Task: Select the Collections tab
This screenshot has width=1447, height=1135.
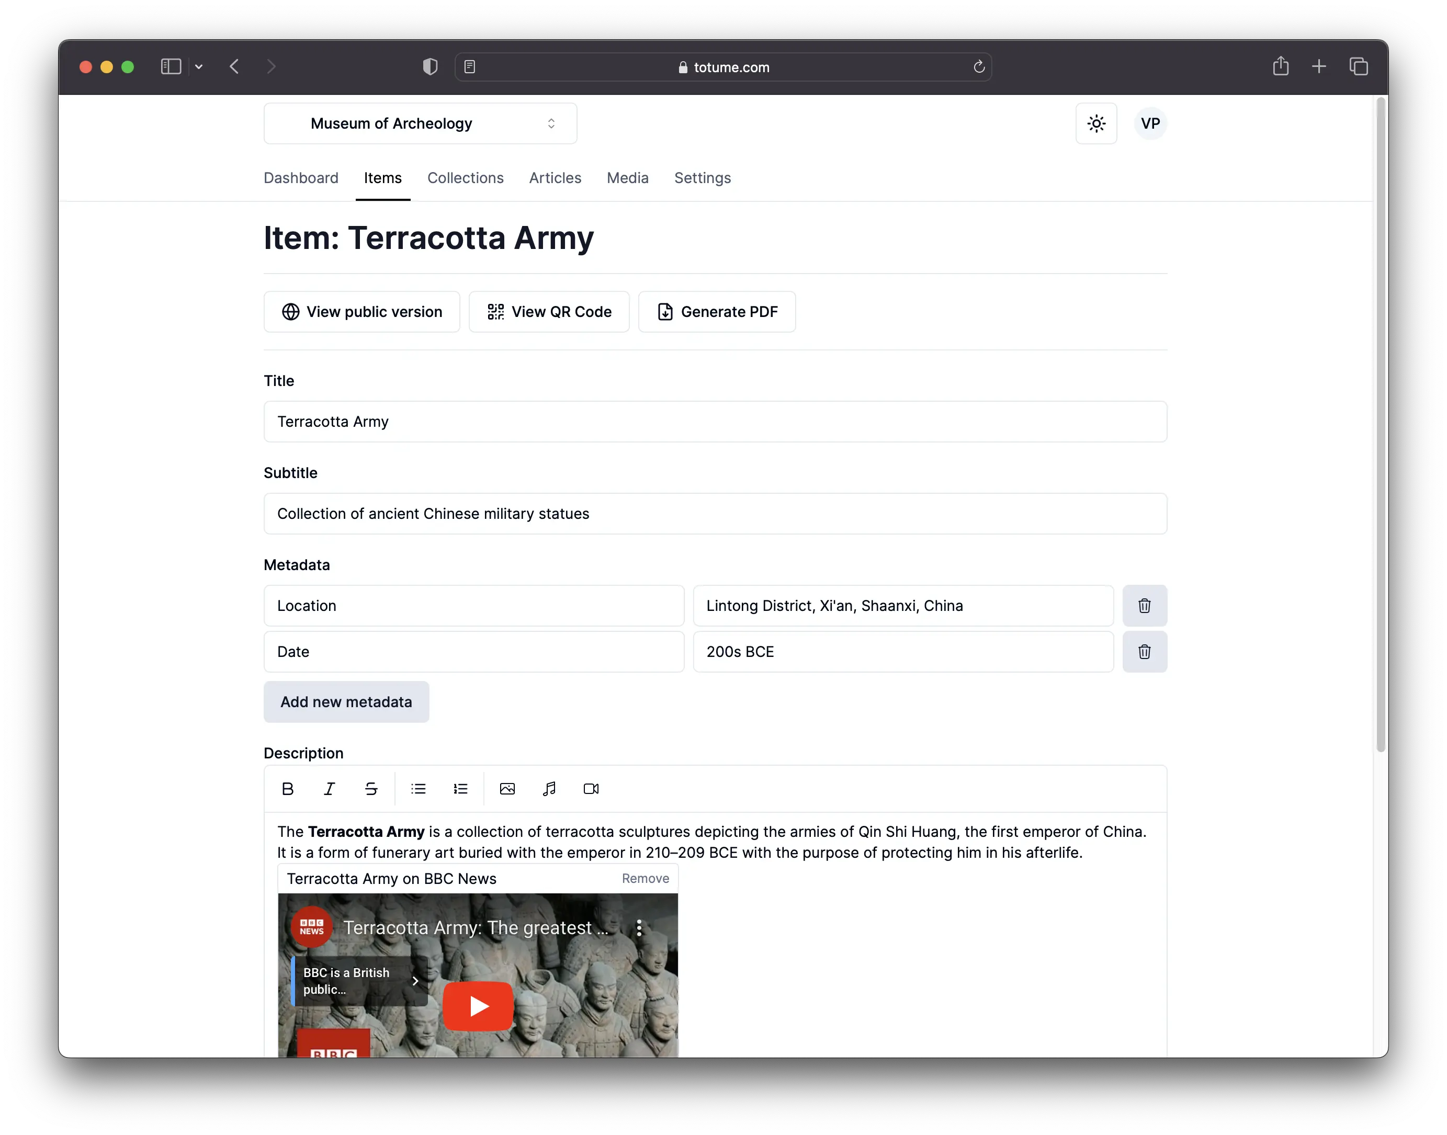Action: tap(465, 177)
